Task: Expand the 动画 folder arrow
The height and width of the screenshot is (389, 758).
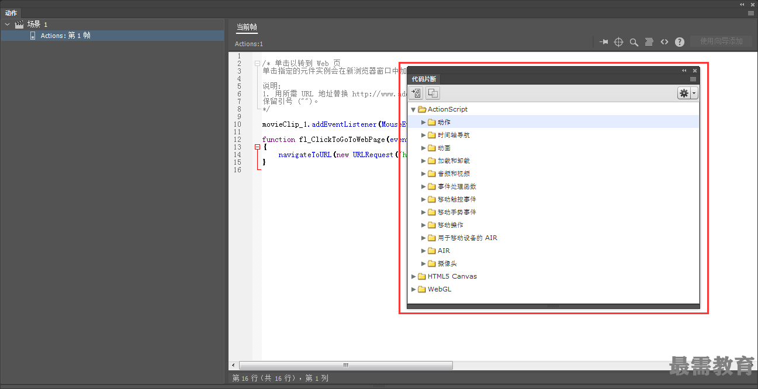Action: [424, 148]
